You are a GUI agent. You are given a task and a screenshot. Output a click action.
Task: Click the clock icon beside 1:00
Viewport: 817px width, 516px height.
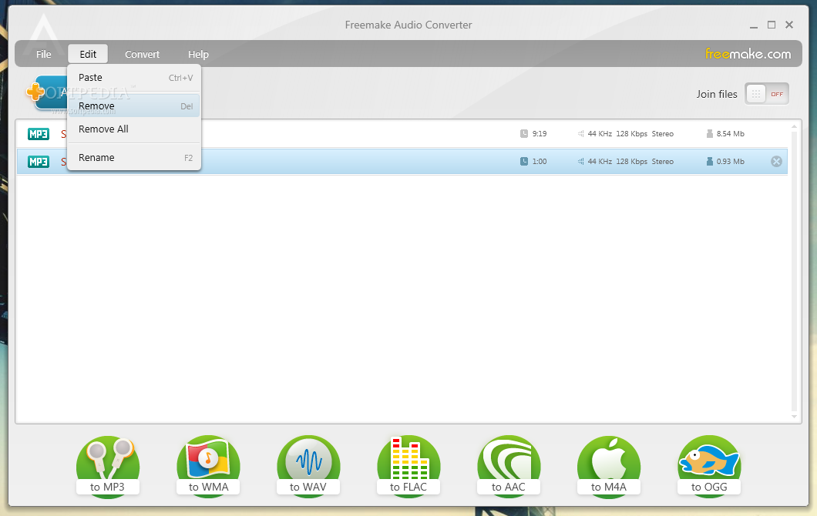click(x=524, y=162)
